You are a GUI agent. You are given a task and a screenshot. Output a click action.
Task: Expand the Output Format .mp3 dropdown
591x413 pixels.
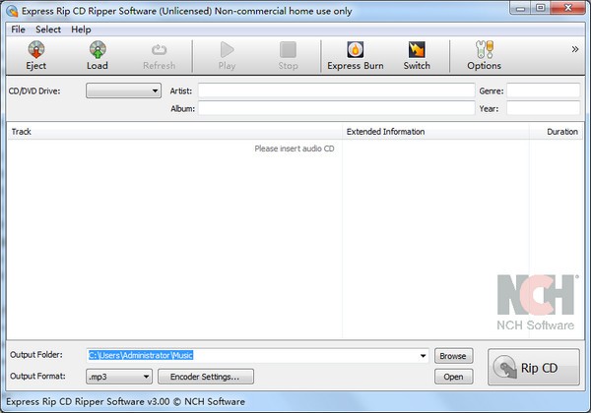pyautogui.click(x=118, y=376)
